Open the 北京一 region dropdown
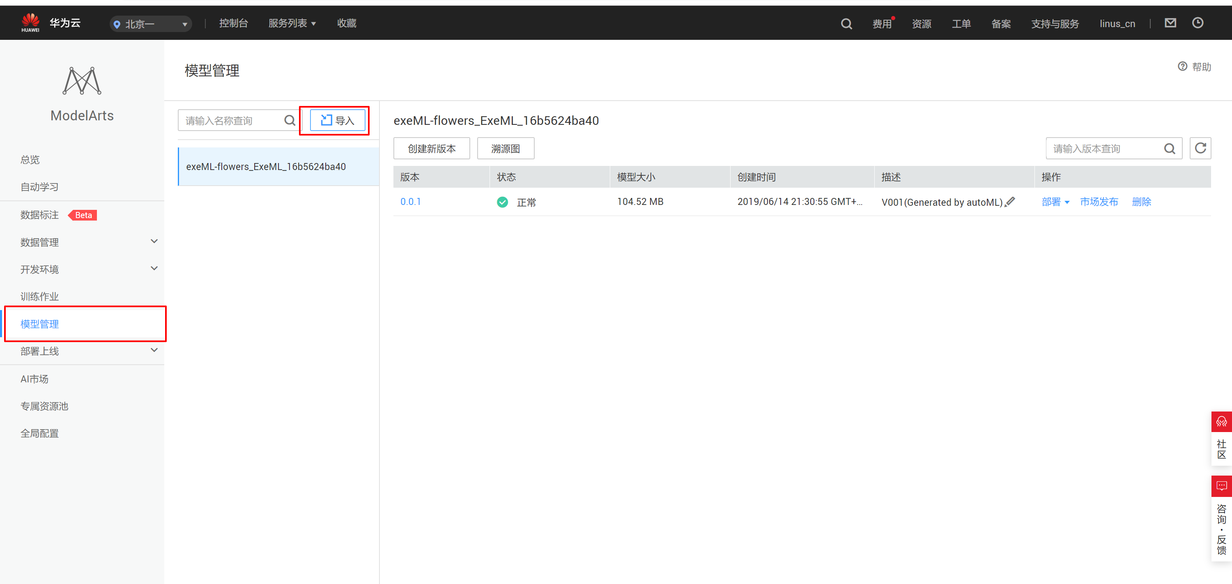1232x584 pixels. click(x=150, y=24)
